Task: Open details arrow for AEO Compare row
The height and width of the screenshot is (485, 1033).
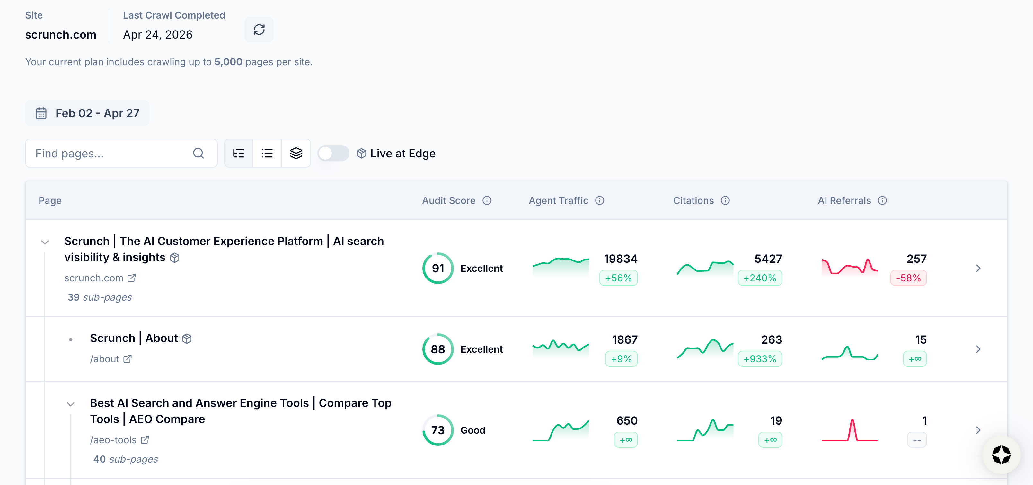Action: (978, 430)
